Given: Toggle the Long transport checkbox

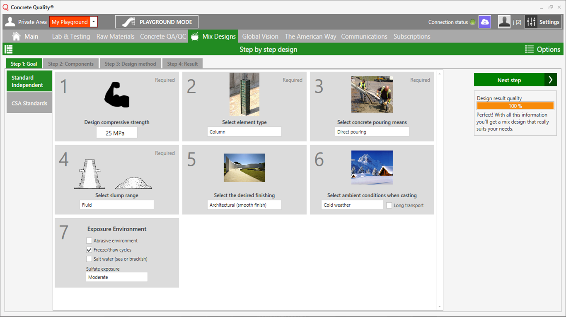Looking at the screenshot, I should (389, 205).
